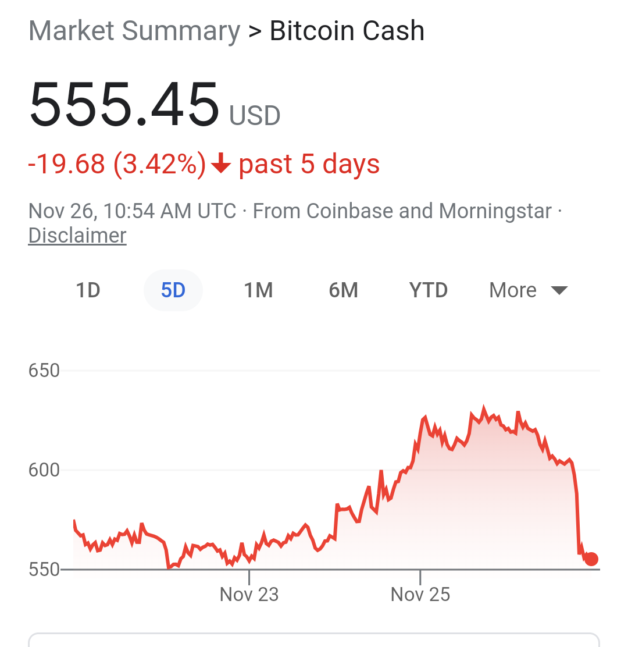Viewport: 628px width, 647px height.
Task: Click the -19.68 (3.42%) change text
Action: point(117,164)
